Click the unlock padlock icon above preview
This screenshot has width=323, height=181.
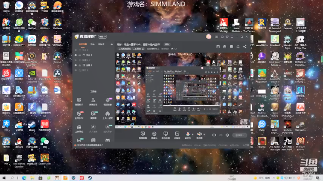click(225, 47)
